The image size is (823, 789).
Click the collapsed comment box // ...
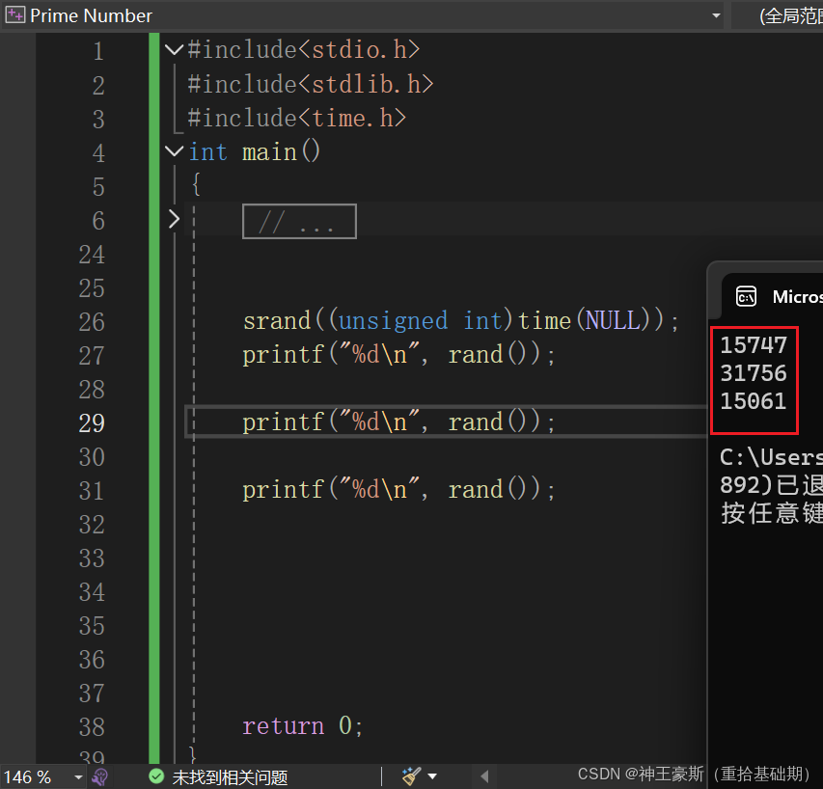(x=299, y=222)
